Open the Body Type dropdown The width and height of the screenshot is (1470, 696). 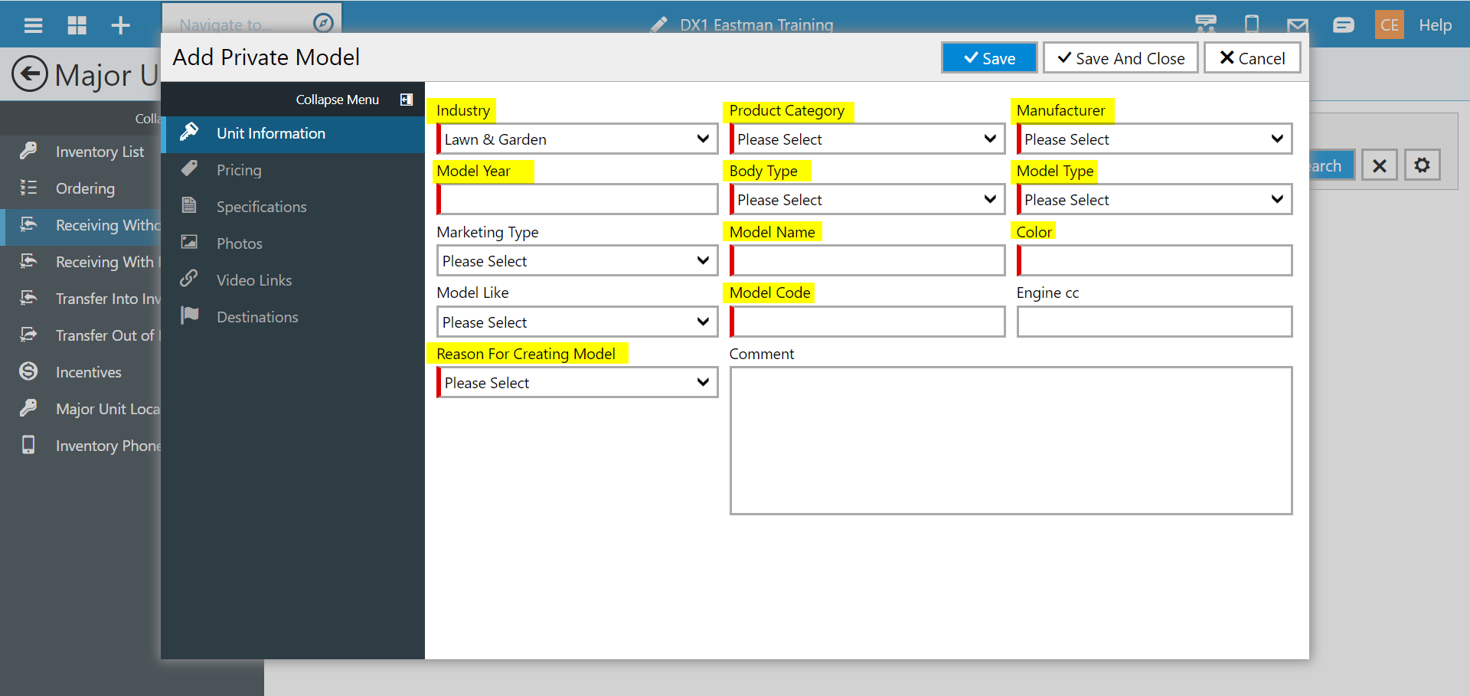[867, 200]
